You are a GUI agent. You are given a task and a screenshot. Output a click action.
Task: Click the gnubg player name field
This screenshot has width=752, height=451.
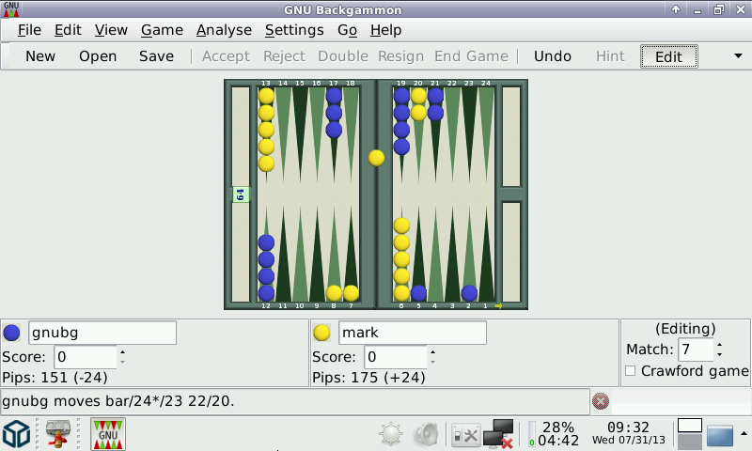[102, 333]
